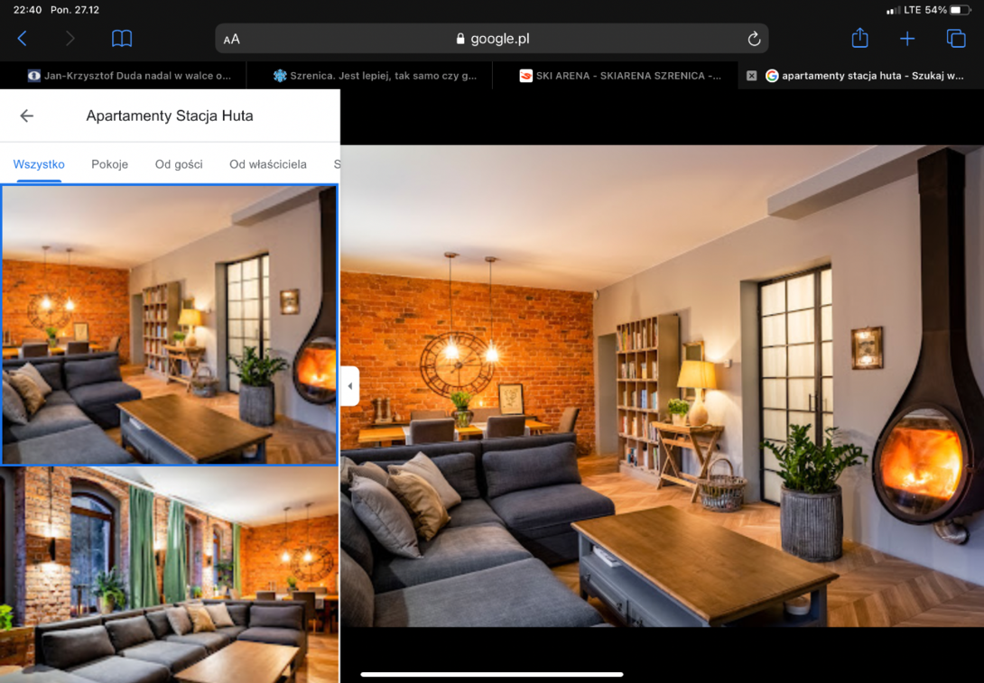Tap the iPad home indicator bar
The image size is (984, 683).
(x=492, y=675)
